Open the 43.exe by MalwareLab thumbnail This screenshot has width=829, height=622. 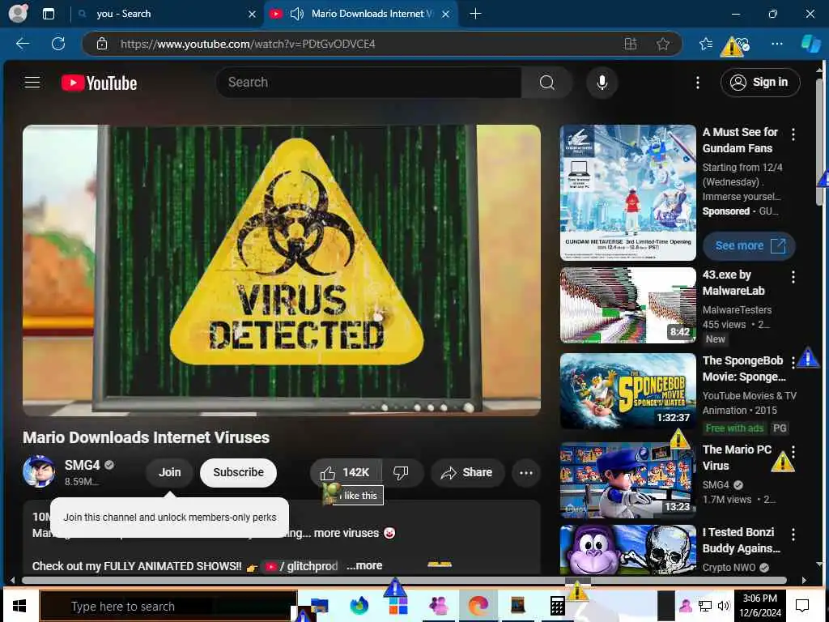[x=627, y=305]
